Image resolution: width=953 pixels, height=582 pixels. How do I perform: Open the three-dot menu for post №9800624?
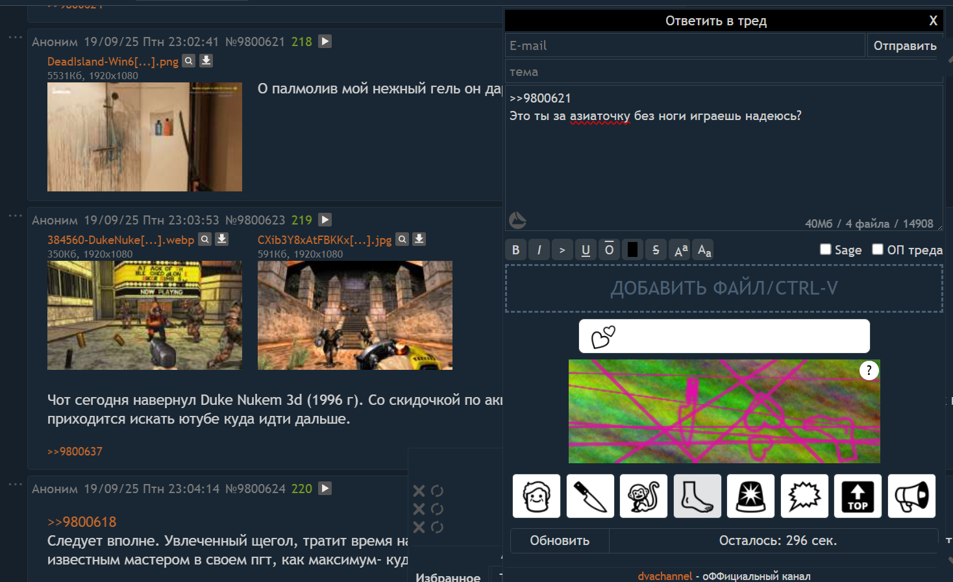15,485
